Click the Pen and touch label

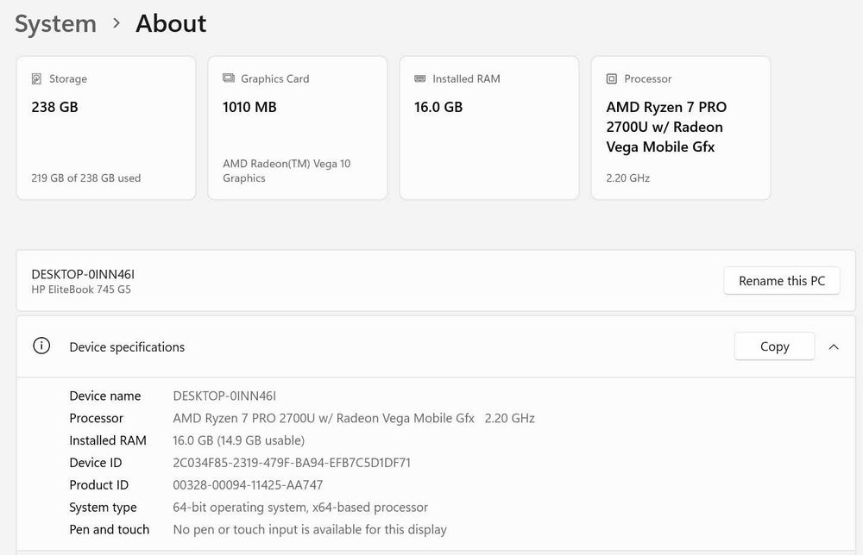tap(109, 530)
